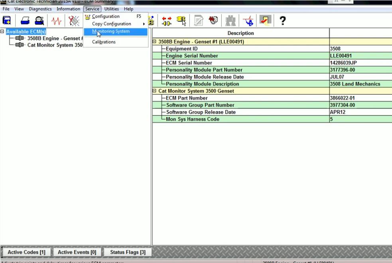Click the binoculars find icon
Screen dimensions: 392x263
230,21
